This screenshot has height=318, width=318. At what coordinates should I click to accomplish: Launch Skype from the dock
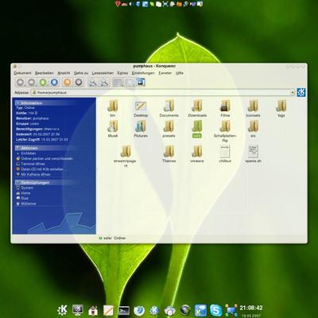point(216,310)
